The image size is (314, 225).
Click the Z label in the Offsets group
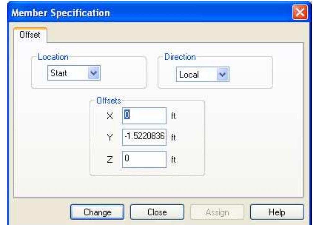click(x=113, y=160)
